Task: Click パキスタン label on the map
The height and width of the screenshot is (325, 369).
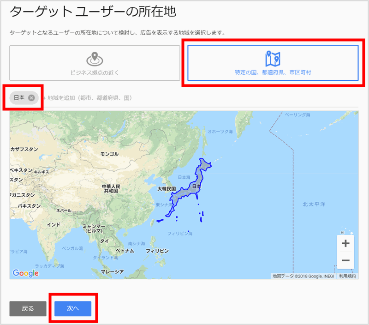Action: point(30,206)
